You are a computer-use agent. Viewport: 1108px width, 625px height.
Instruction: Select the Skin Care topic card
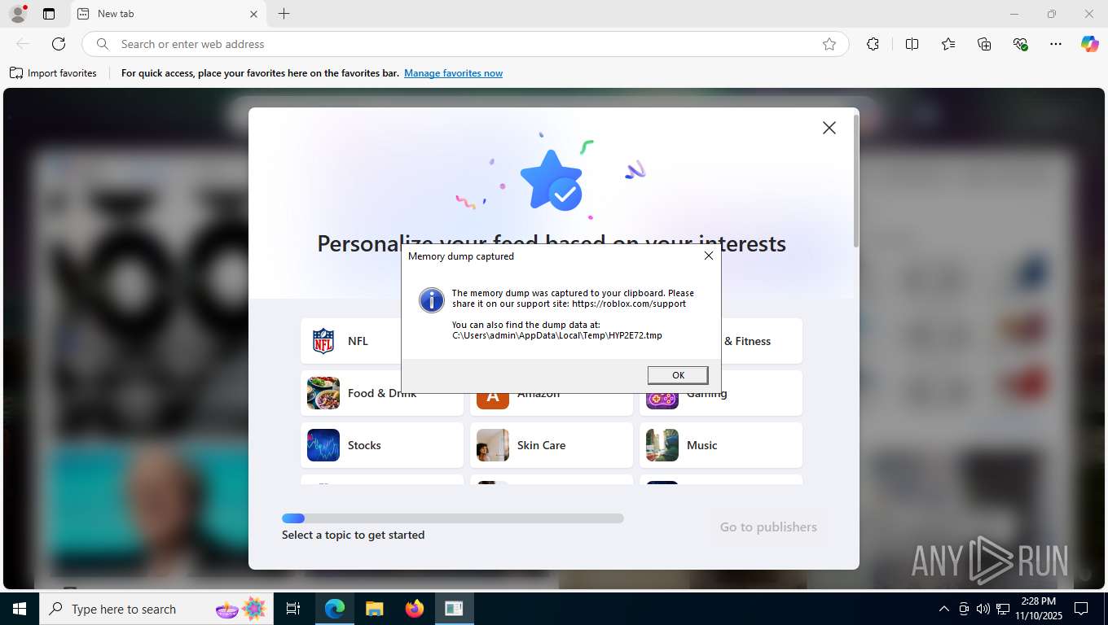[552, 445]
